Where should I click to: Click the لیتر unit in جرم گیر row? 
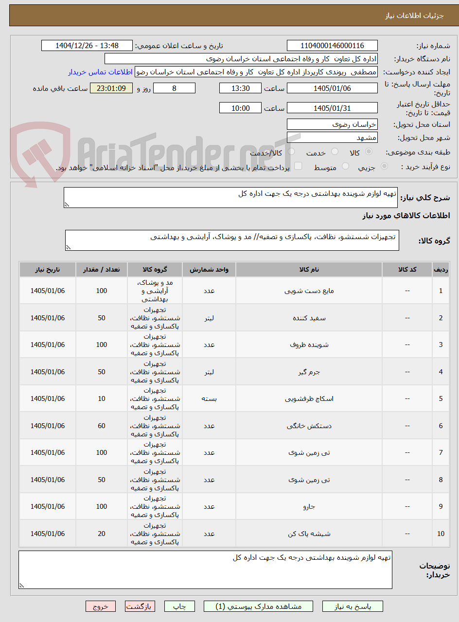click(209, 372)
